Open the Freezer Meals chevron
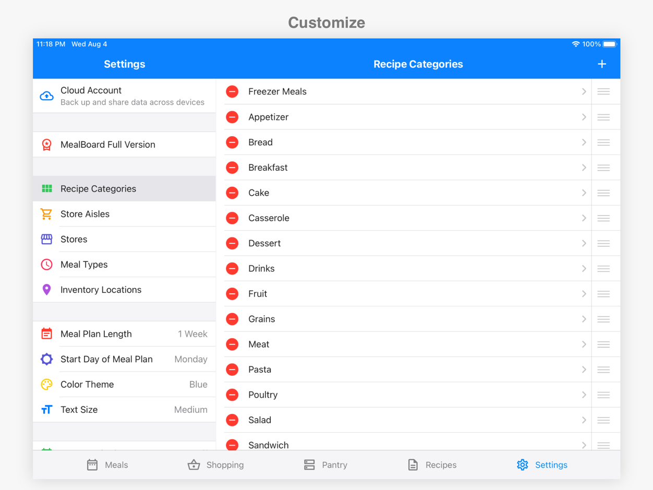 click(x=584, y=92)
